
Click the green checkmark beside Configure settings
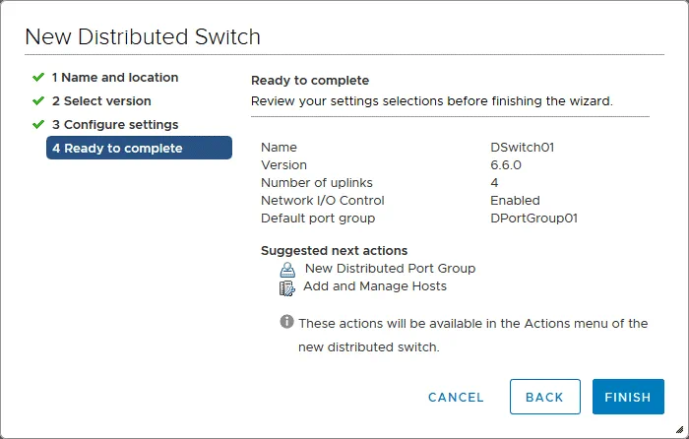[x=38, y=124]
